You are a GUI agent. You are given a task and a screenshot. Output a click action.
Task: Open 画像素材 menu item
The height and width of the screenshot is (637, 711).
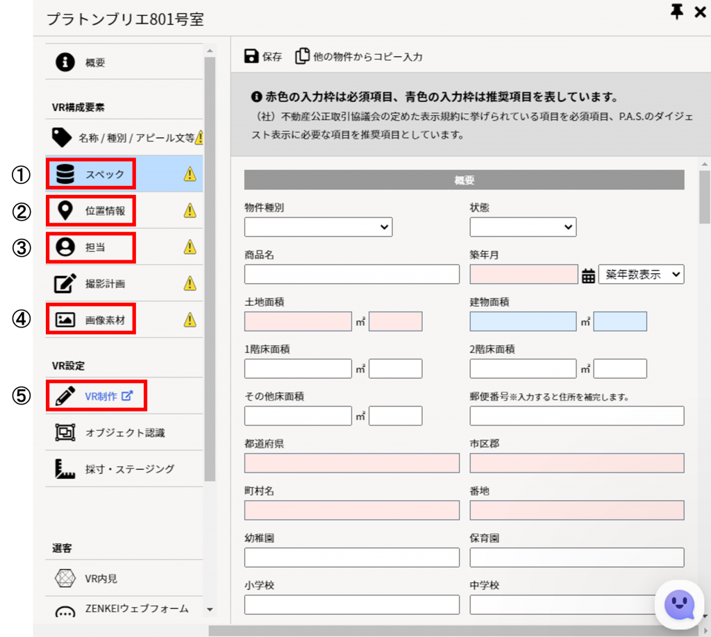(124, 320)
